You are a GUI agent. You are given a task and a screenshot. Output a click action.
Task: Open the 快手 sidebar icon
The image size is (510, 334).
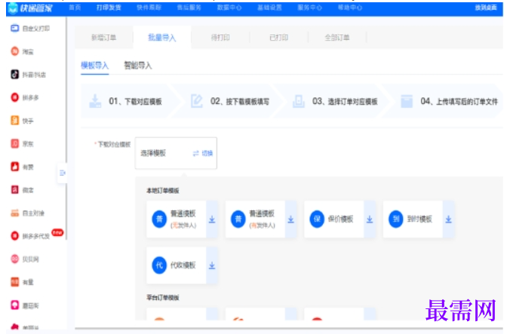(14, 121)
